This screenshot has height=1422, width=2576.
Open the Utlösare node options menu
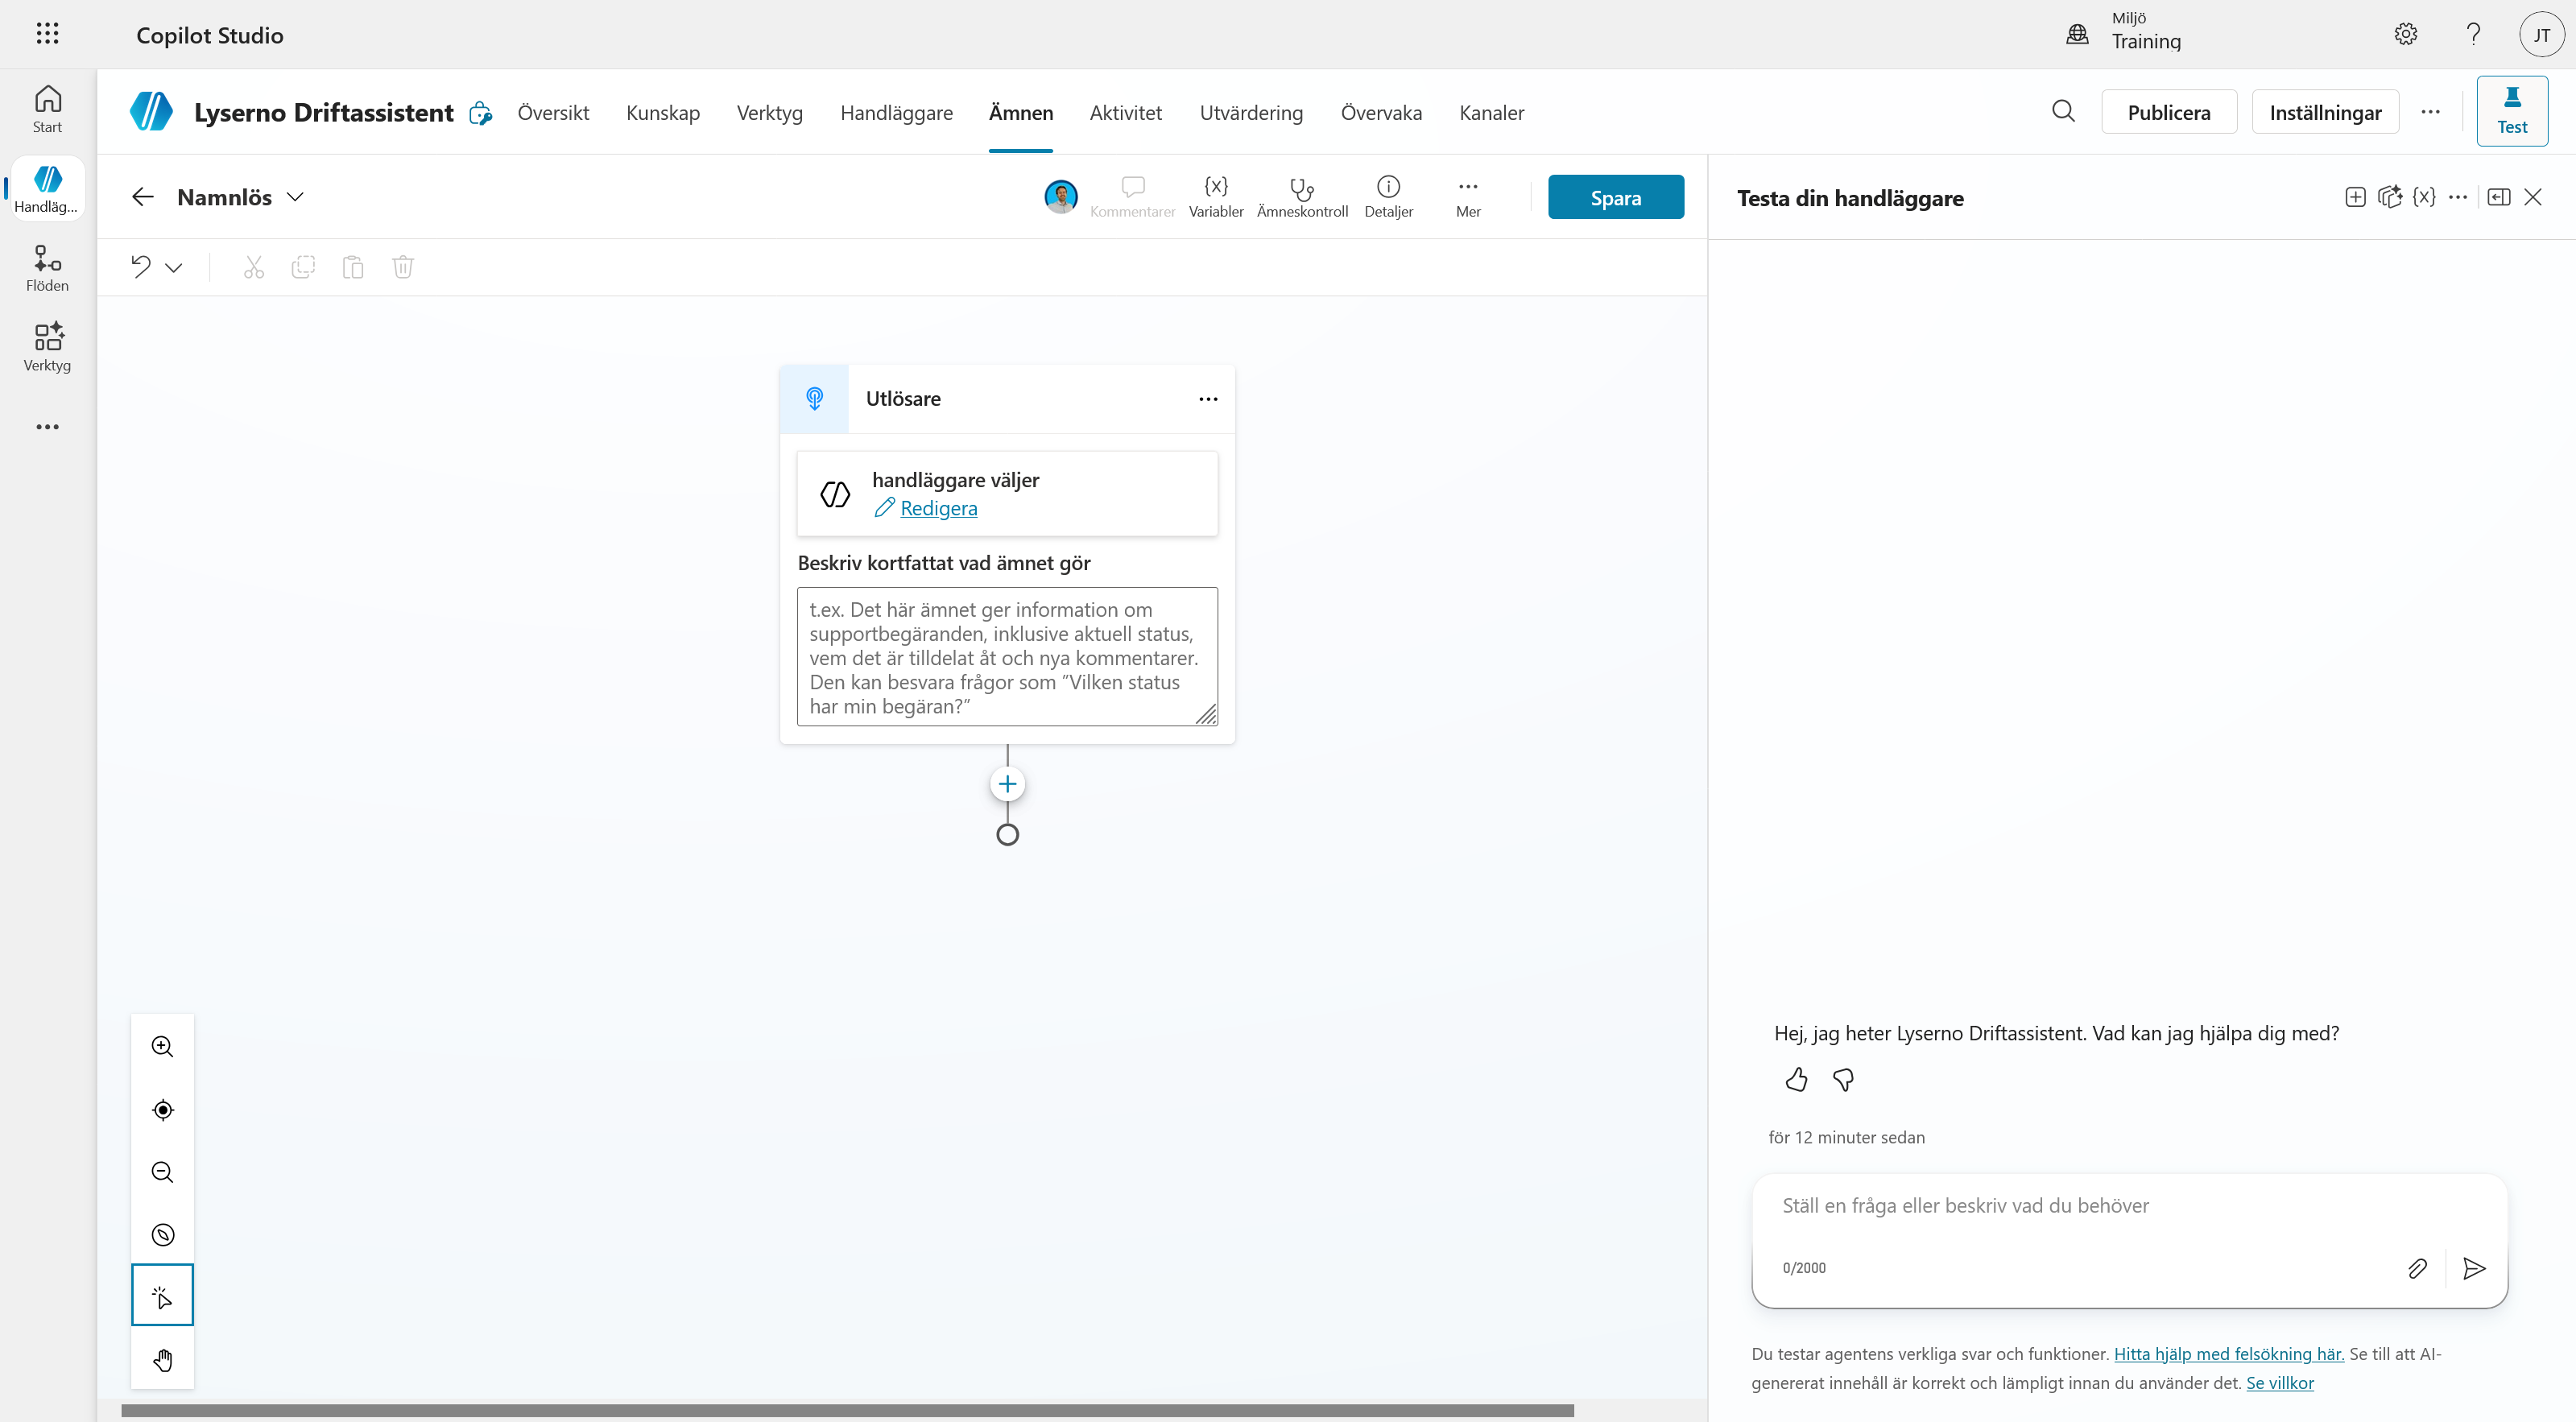point(1208,399)
